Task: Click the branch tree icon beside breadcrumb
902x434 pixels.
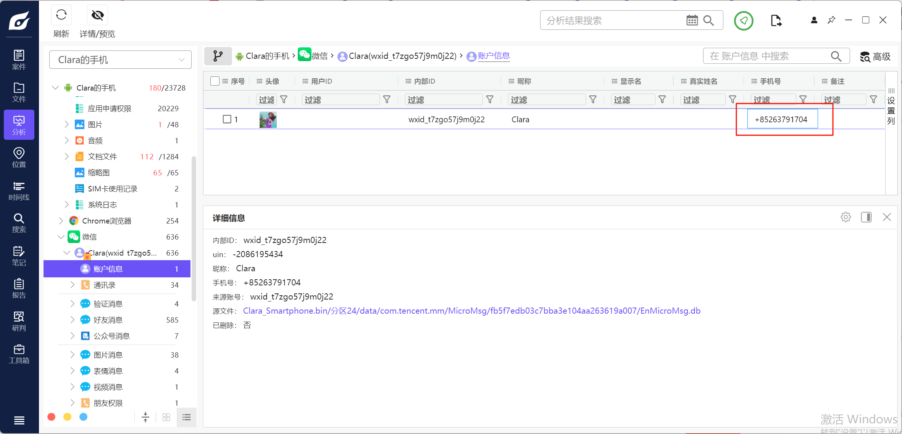Action: tap(218, 56)
